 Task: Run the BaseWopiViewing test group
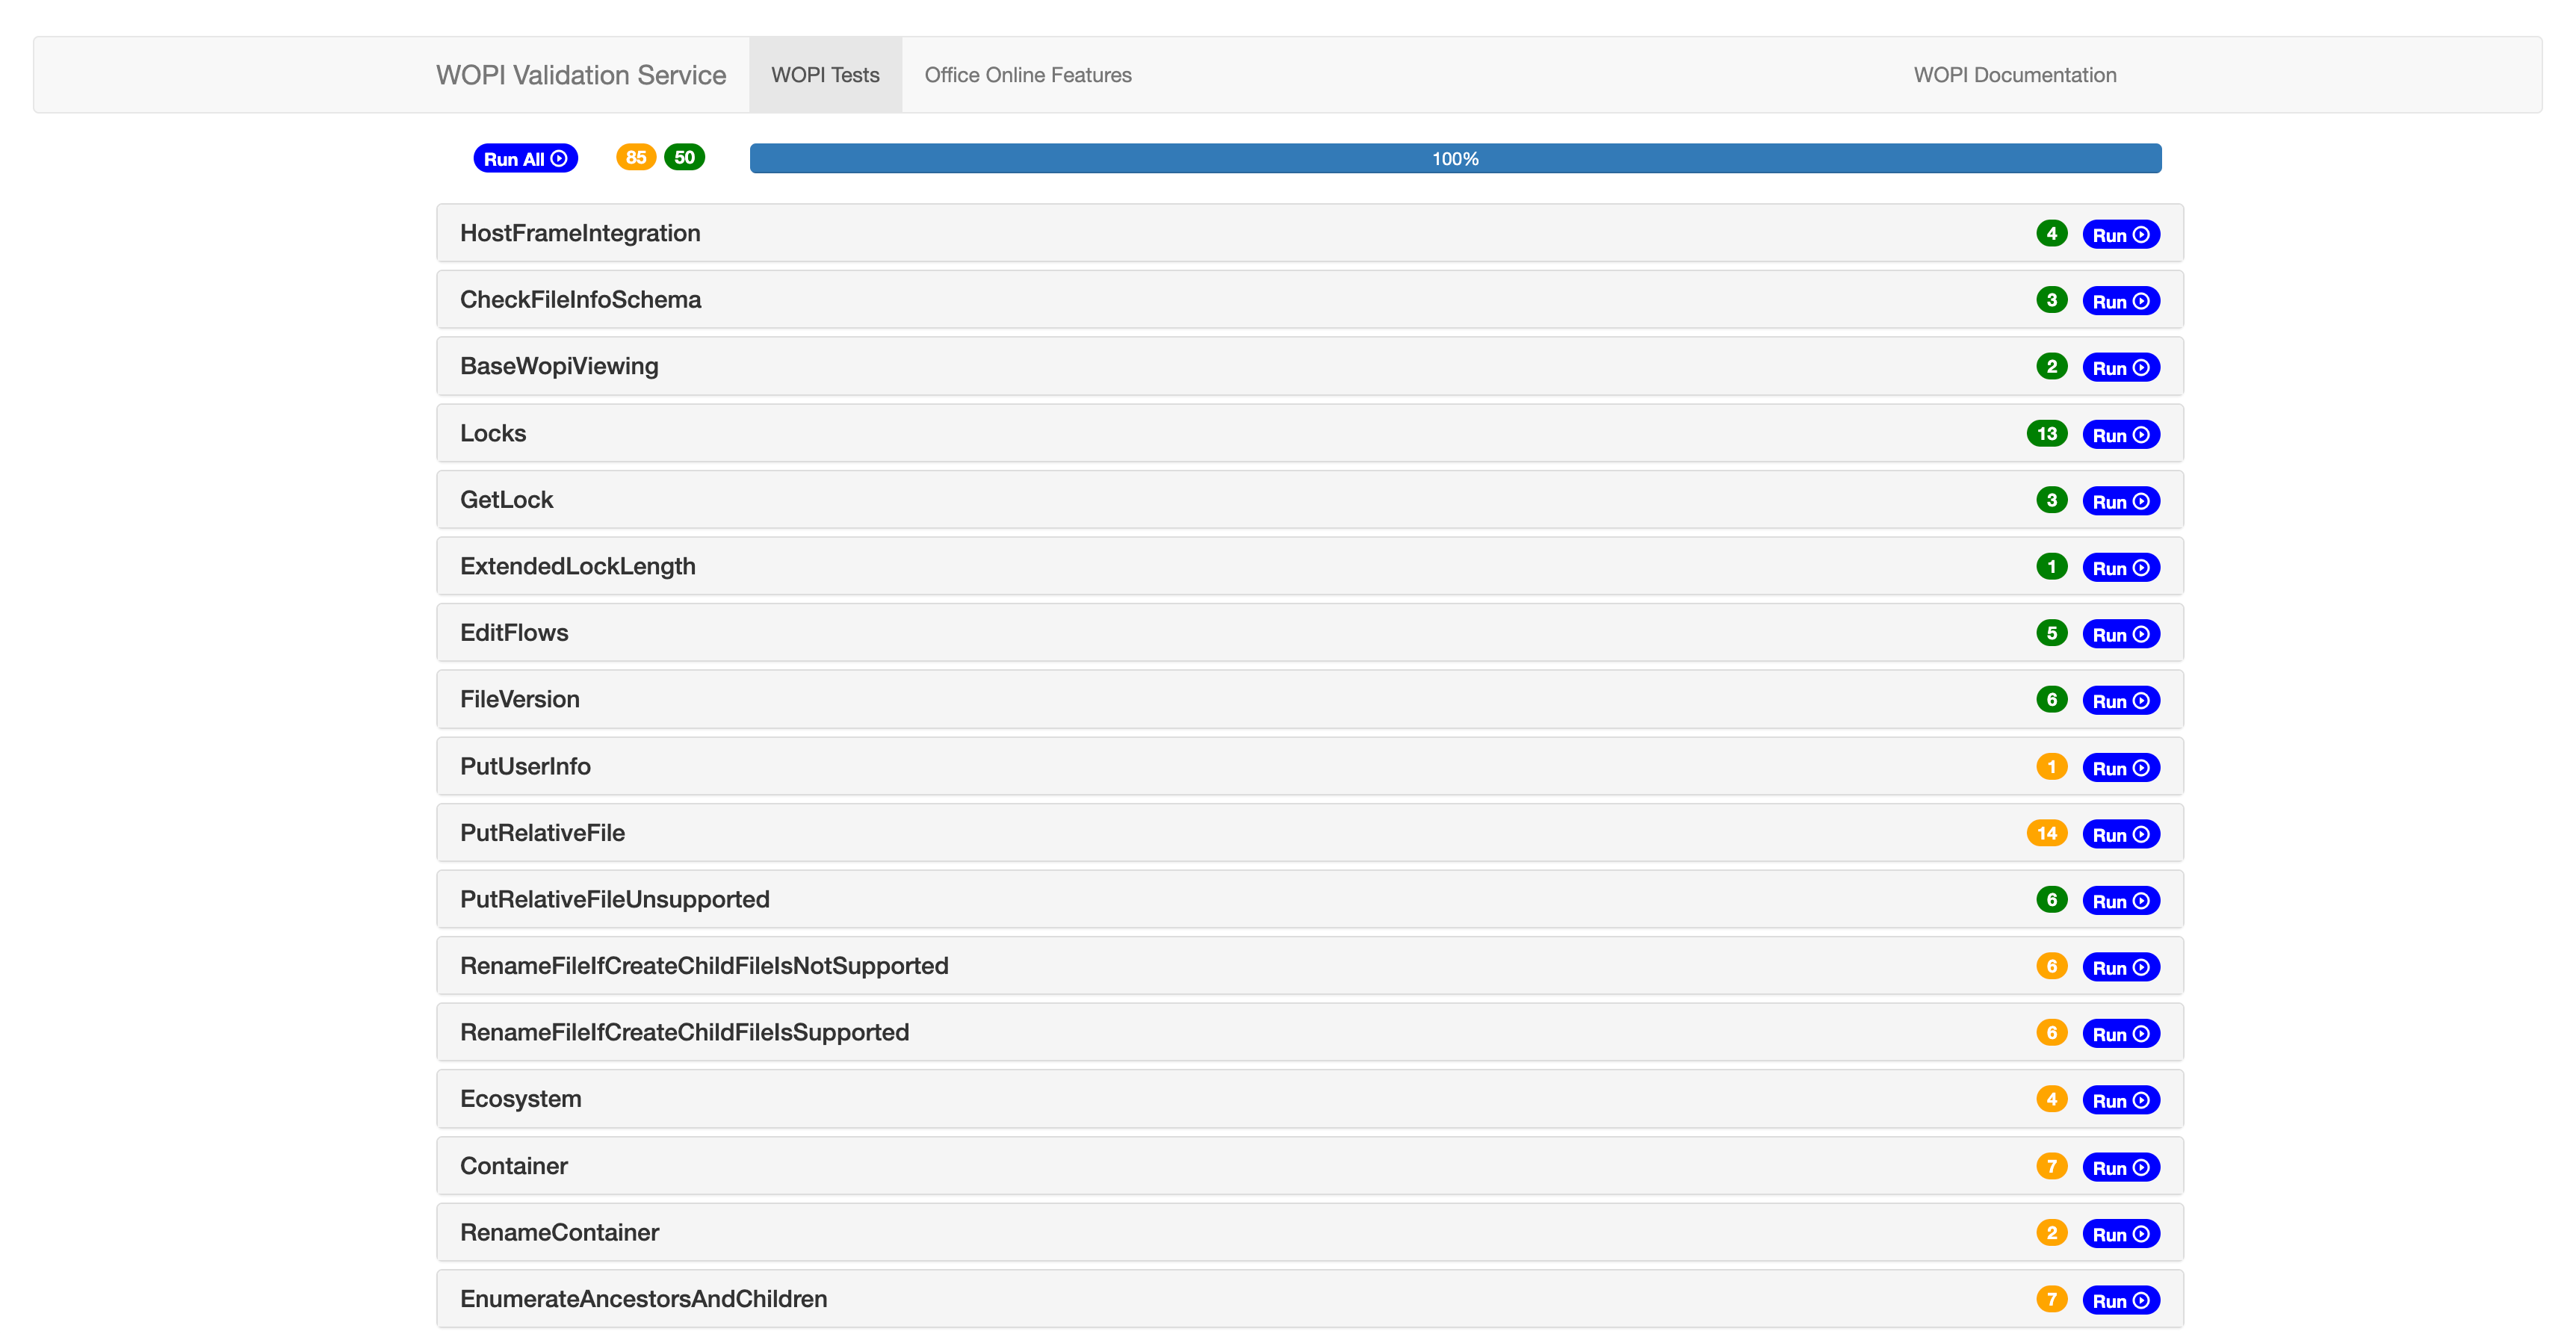click(2120, 367)
